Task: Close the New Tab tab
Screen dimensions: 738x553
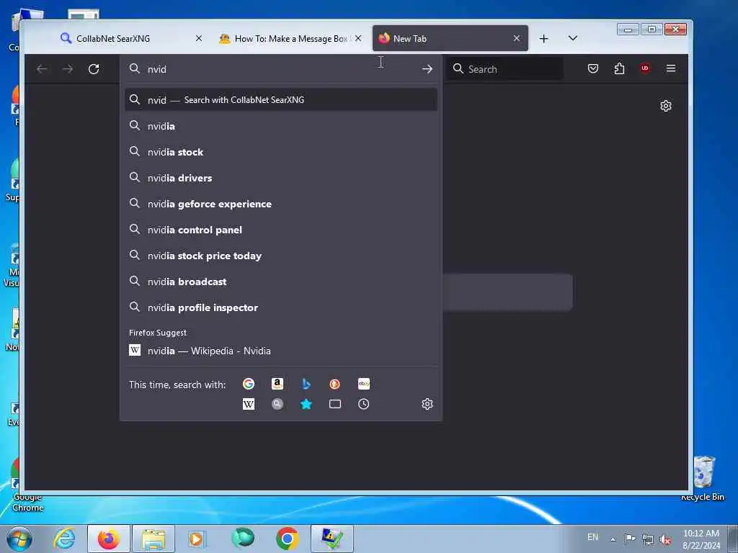Action: 516,39
